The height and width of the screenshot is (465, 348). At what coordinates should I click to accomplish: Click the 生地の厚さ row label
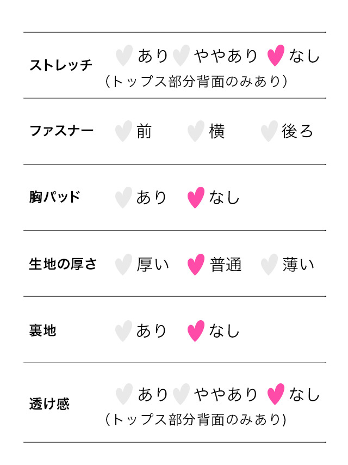click(x=63, y=264)
